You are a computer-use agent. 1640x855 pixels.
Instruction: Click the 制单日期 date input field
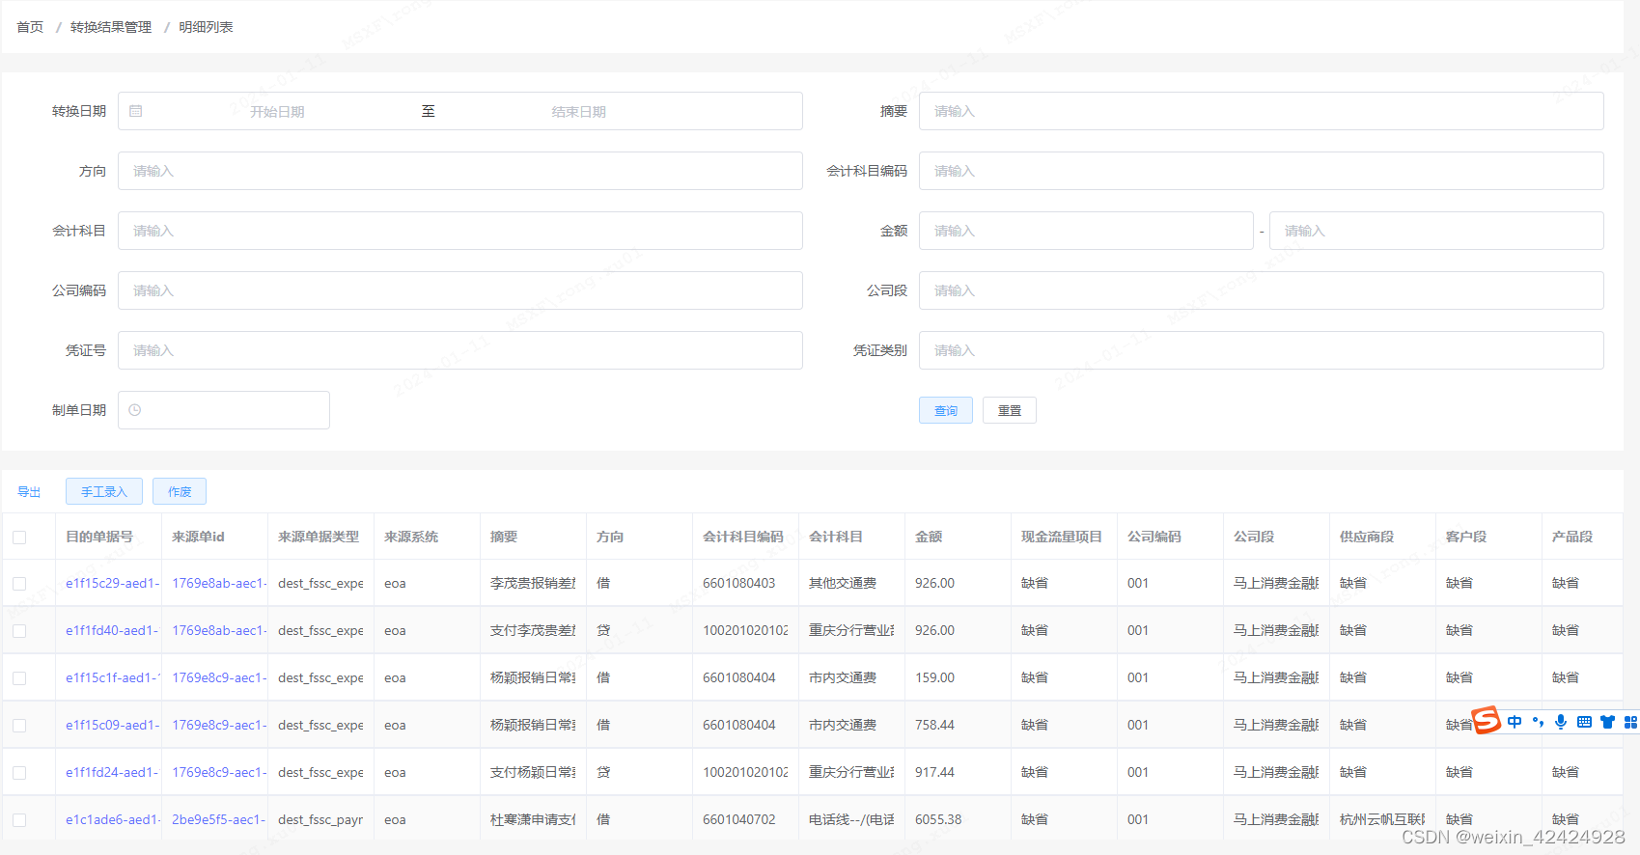(x=224, y=410)
